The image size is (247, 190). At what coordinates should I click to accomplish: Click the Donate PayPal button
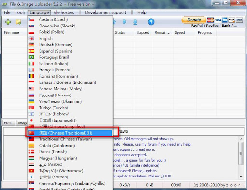194,20
